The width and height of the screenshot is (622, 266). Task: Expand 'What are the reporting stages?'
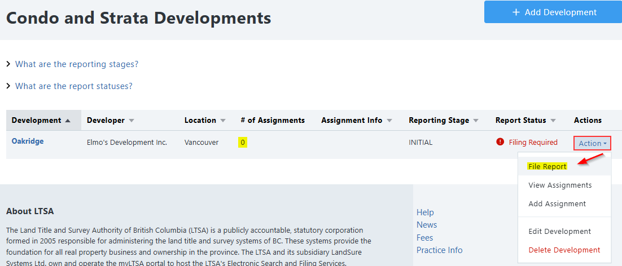76,64
